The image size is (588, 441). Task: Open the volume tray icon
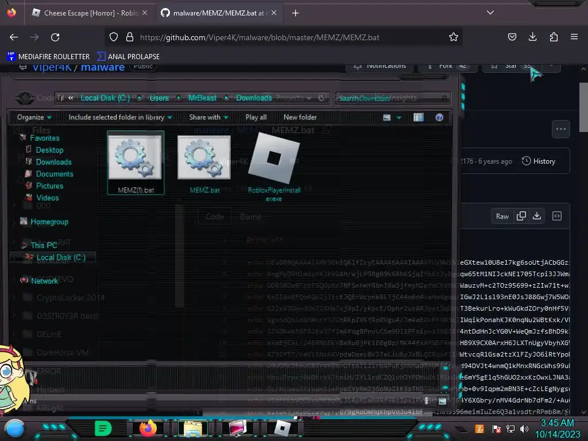coord(524,428)
